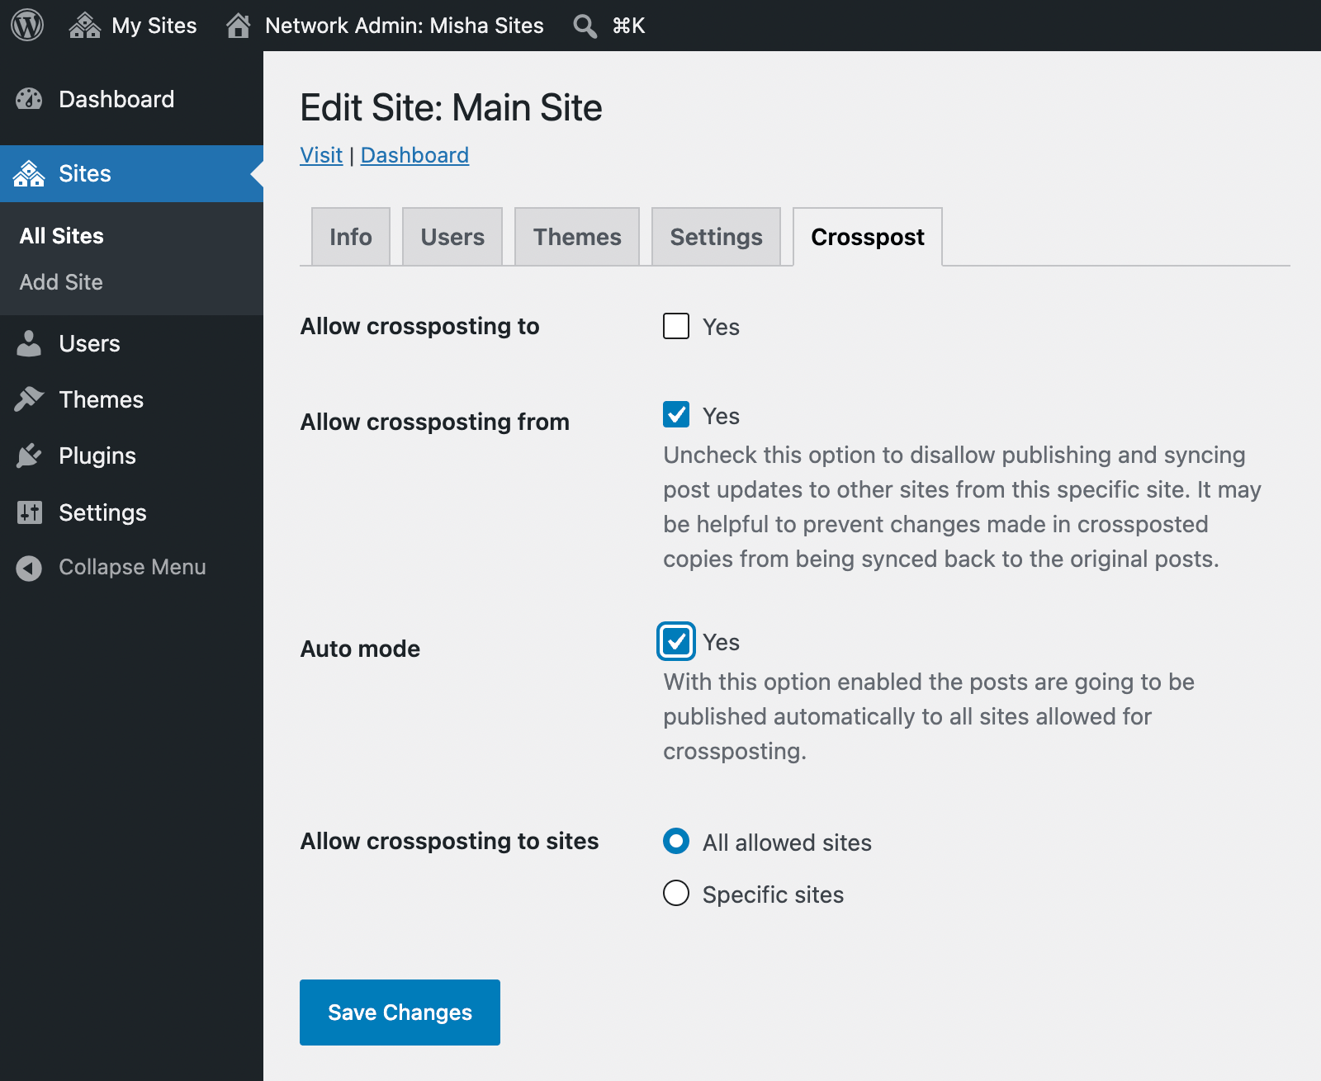This screenshot has height=1081, width=1321.
Task: Open All Sites submenu item
Action: (62, 236)
